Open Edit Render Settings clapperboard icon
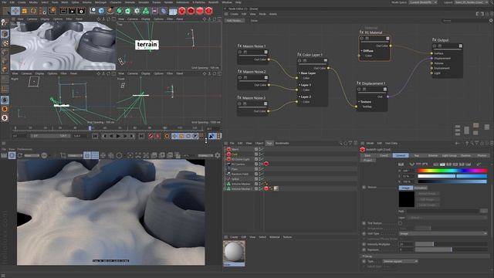The width and height of the screenshot is (494, 278). 81,11
